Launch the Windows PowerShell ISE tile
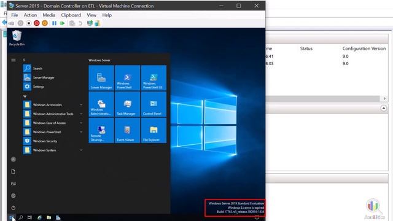 click(x=154, y=78)
